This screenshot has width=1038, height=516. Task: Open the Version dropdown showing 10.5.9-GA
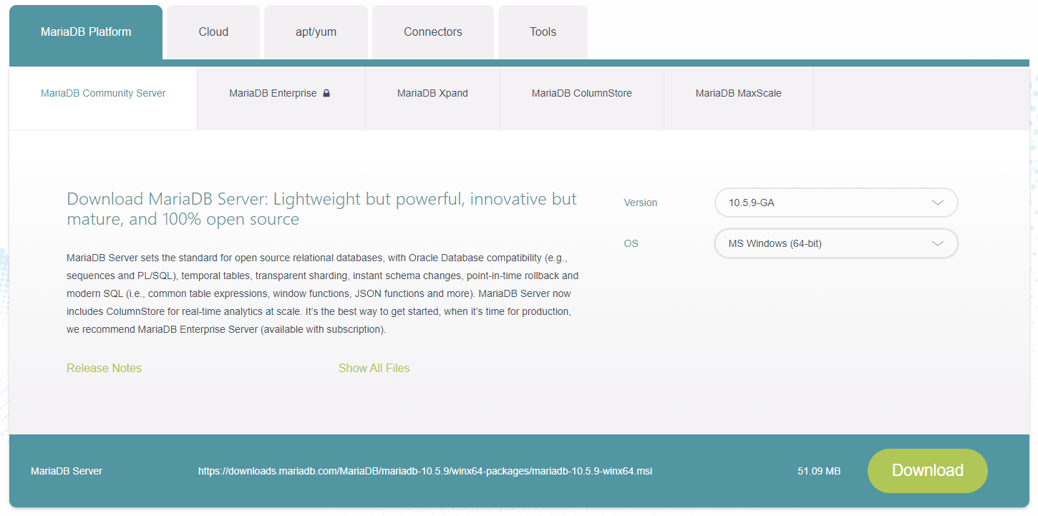836,203
